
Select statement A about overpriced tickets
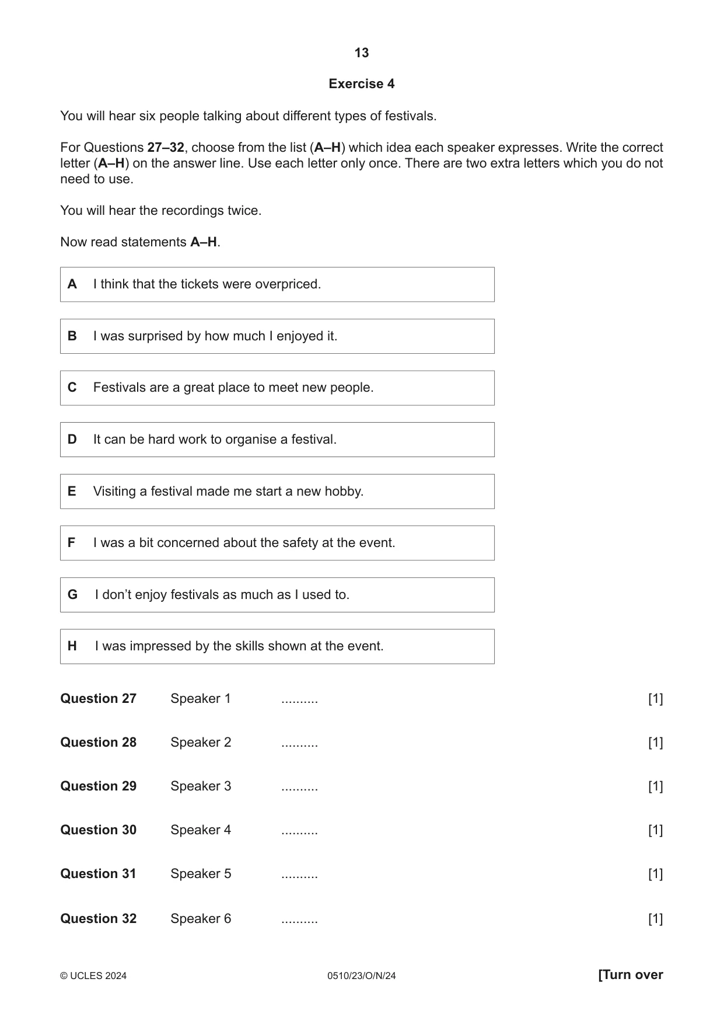pyautogui.click(x=277, y=284)
